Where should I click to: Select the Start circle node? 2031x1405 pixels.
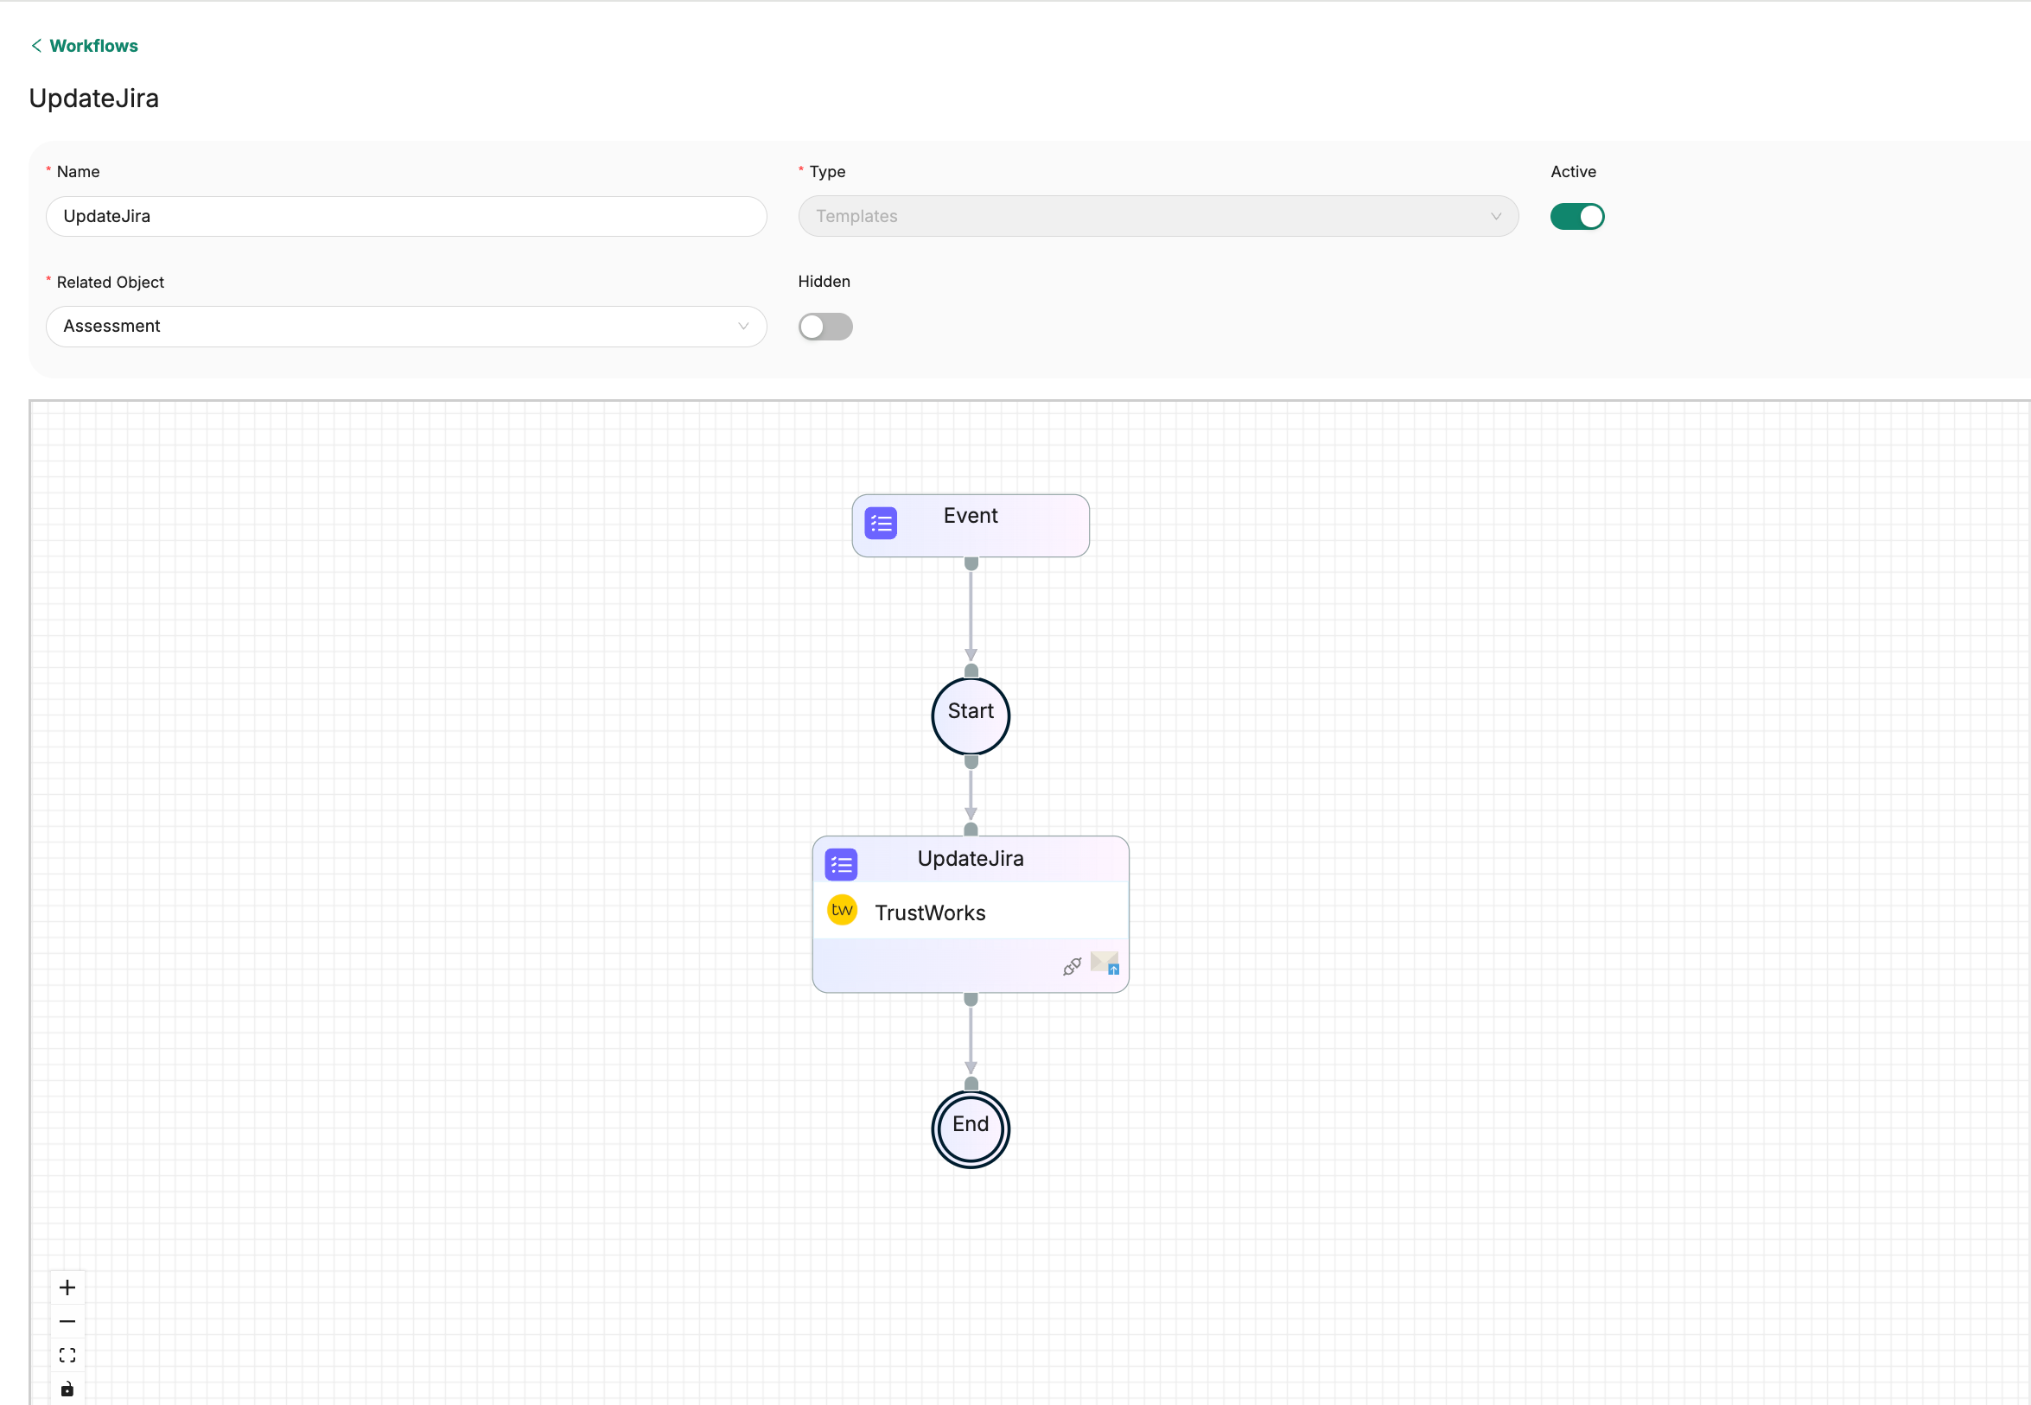point(971,715)
